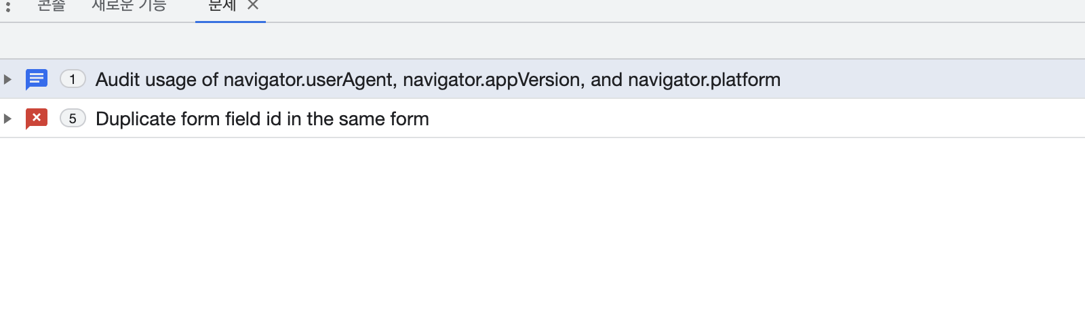The width and height of the screenshot is (1085, 321).
Task: Expand the navigator.userAgent audit issue arrow
Action: pos(7,79)
